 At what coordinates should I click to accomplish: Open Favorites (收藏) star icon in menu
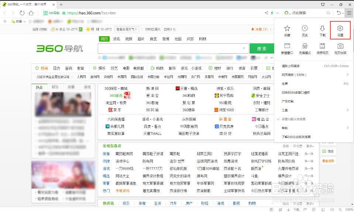287,31
